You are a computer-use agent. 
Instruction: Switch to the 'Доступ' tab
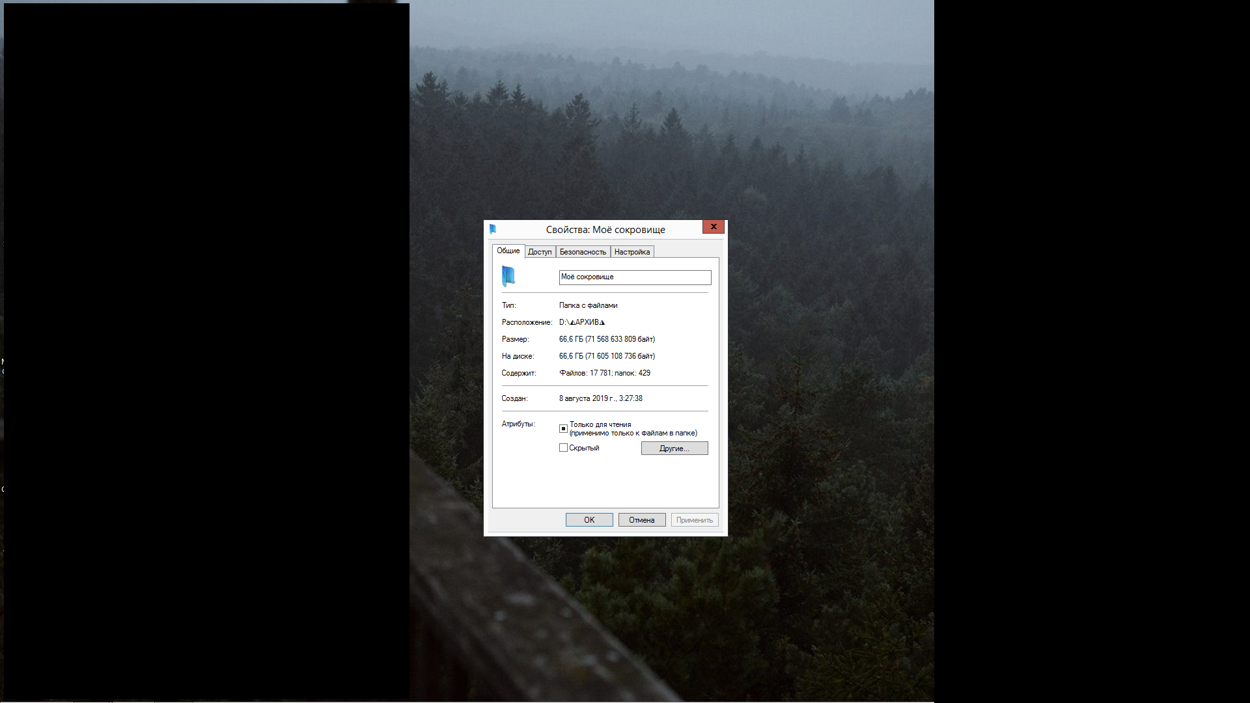coord(540,252)
